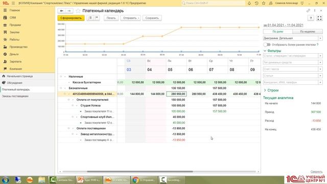Select Студия Успеха row
Image resolution: width=327 pixels, height=184 pixels.
pos(159,106)
